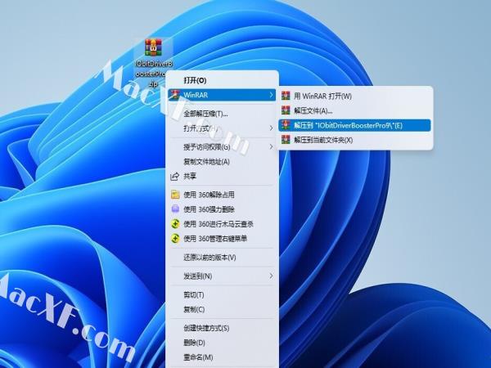Click the 360解除占用 folder icon
This screenshot has height=368, width=491.
coord(175,195)
